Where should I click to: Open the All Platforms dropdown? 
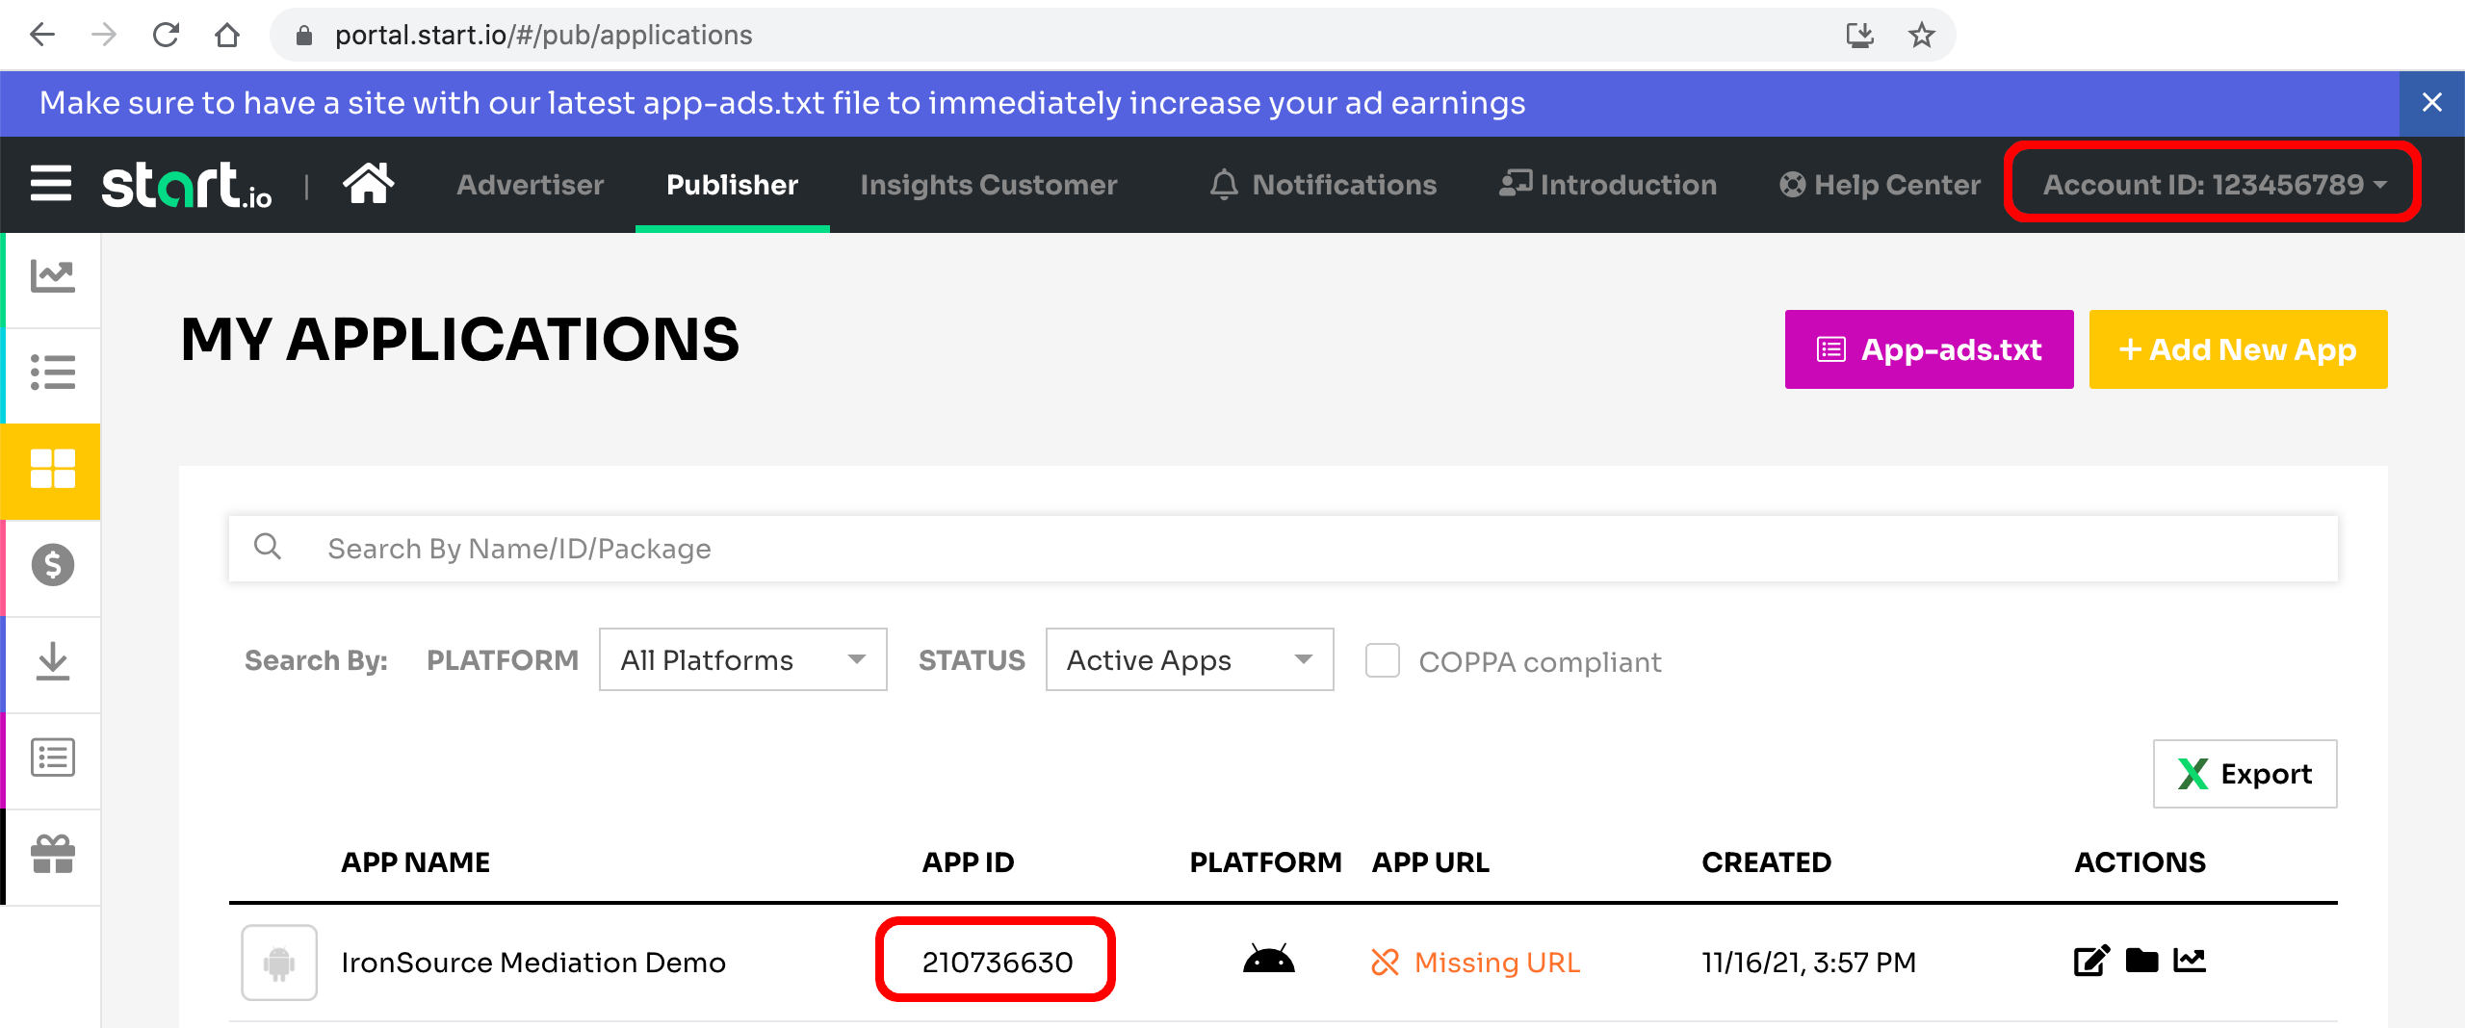click(741, 659)
